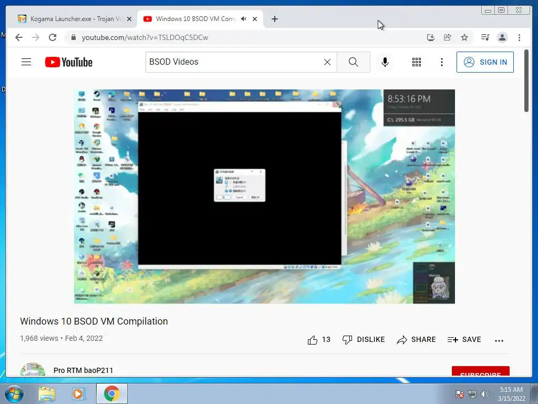The width and height of the screenshot is (538, 404).
Task: Mute tab using audio speaker icon
Action: pyautogui.click(x=244, y=19)
